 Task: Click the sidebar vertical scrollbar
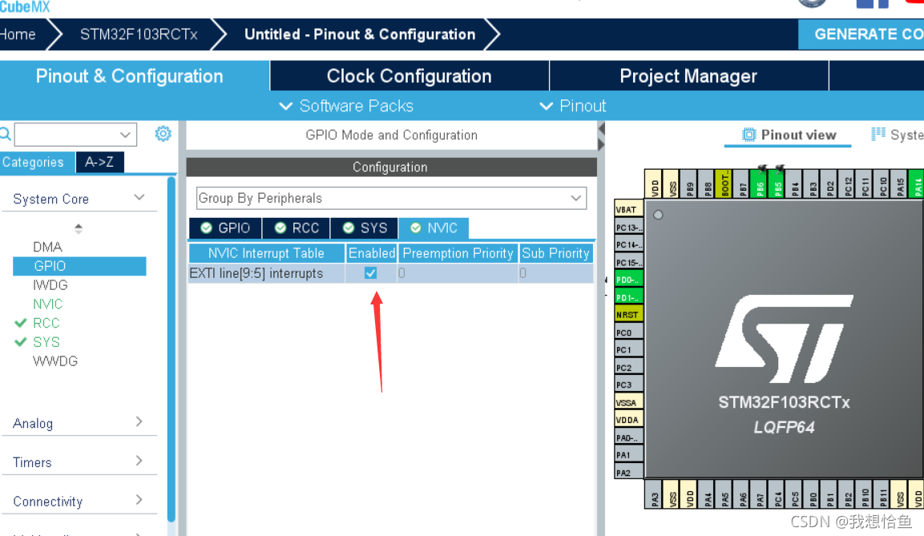click(x=171, y=349)
